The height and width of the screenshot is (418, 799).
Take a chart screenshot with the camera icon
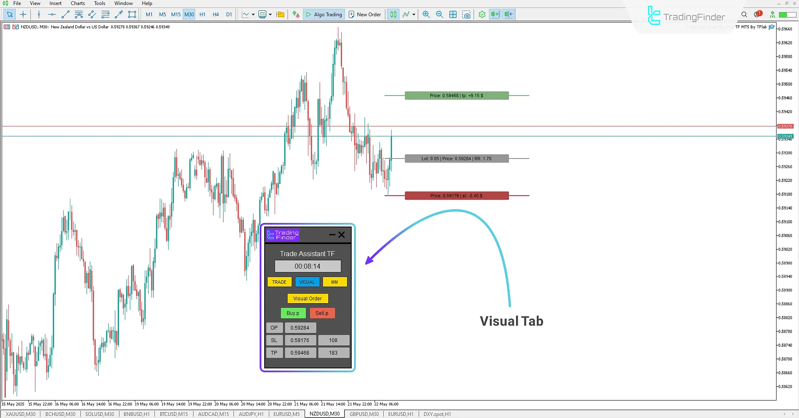(x=466, y=14)
